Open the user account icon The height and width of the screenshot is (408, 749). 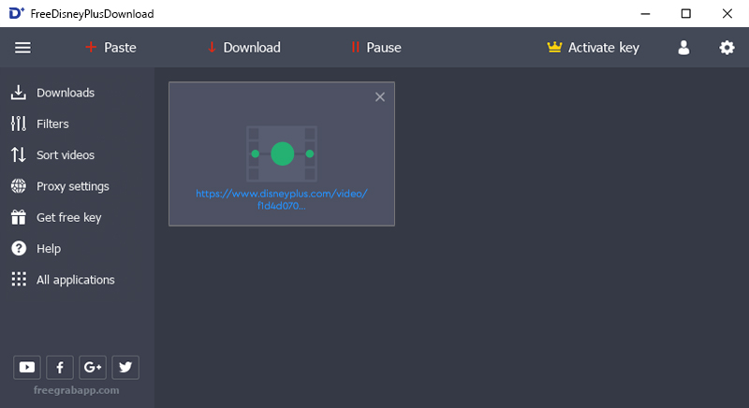[x=683, y=48]
